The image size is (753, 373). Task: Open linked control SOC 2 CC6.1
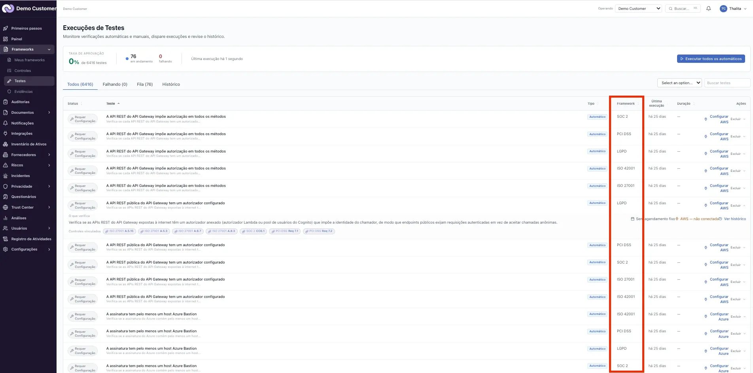(x=253, y=231)
